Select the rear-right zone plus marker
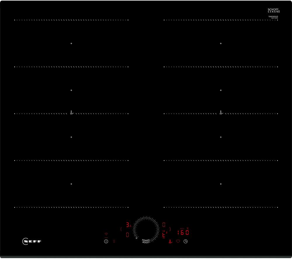The width and height of the screenshot is (292, 259). pos(221,43)
